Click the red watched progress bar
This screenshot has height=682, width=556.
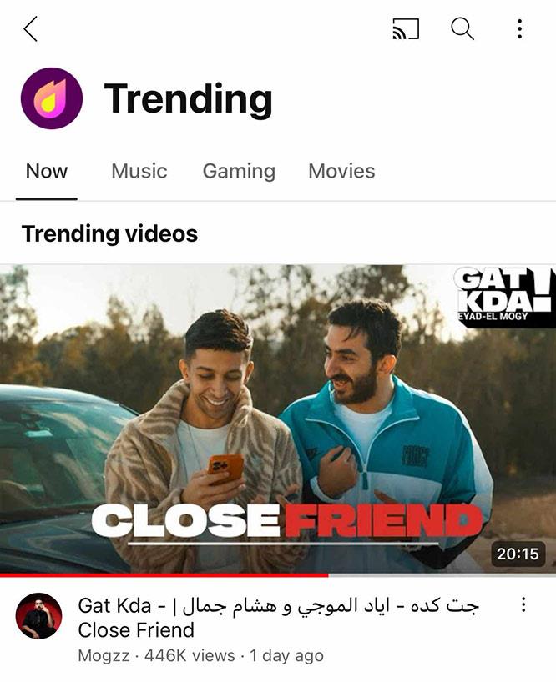(x=164, y=574)
